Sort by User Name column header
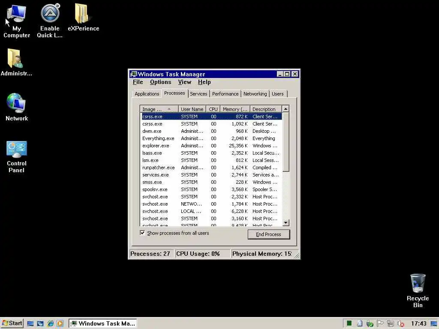The height and width of the screenshot is (329, 439). click(192, 109)
